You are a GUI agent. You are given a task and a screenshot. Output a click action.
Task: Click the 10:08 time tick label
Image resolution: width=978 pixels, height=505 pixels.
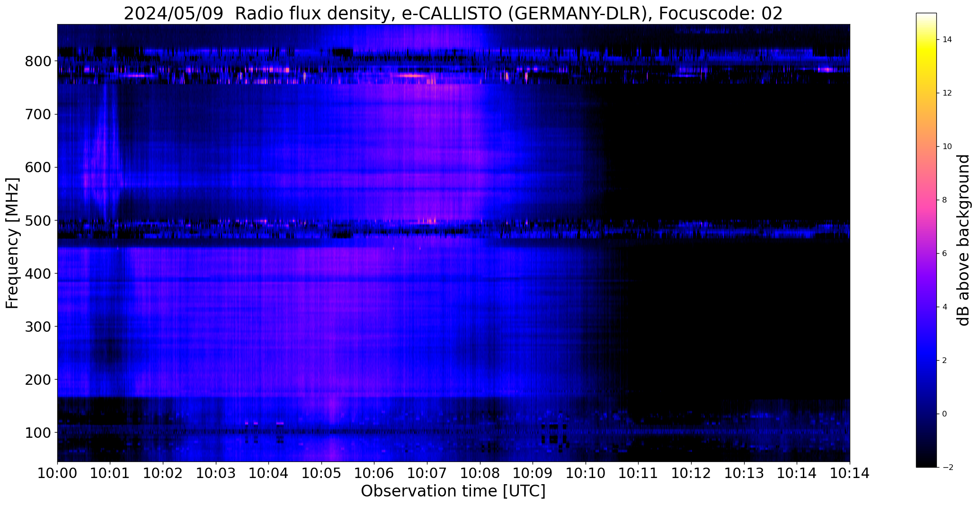(x=480, y=473)
